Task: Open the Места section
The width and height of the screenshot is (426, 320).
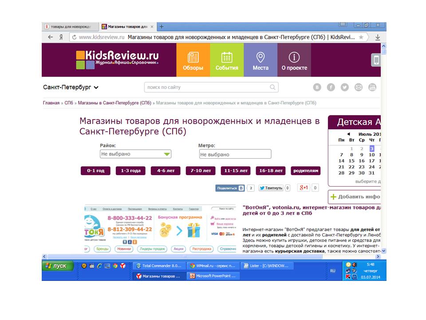Action: (260, 60)
